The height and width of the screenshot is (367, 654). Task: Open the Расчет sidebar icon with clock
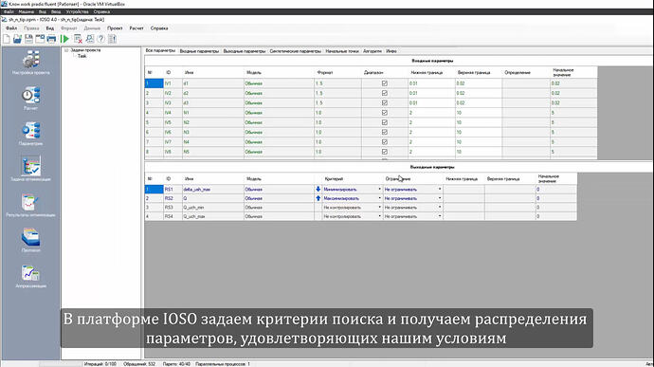click(31, 95)
